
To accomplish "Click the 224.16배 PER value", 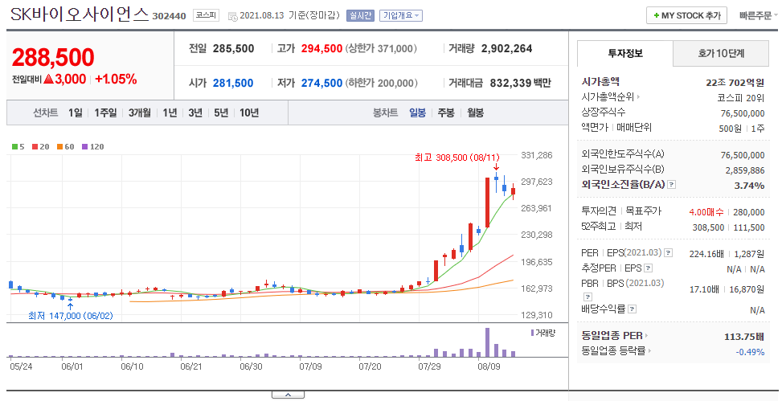I will click(x=706, y=254).
